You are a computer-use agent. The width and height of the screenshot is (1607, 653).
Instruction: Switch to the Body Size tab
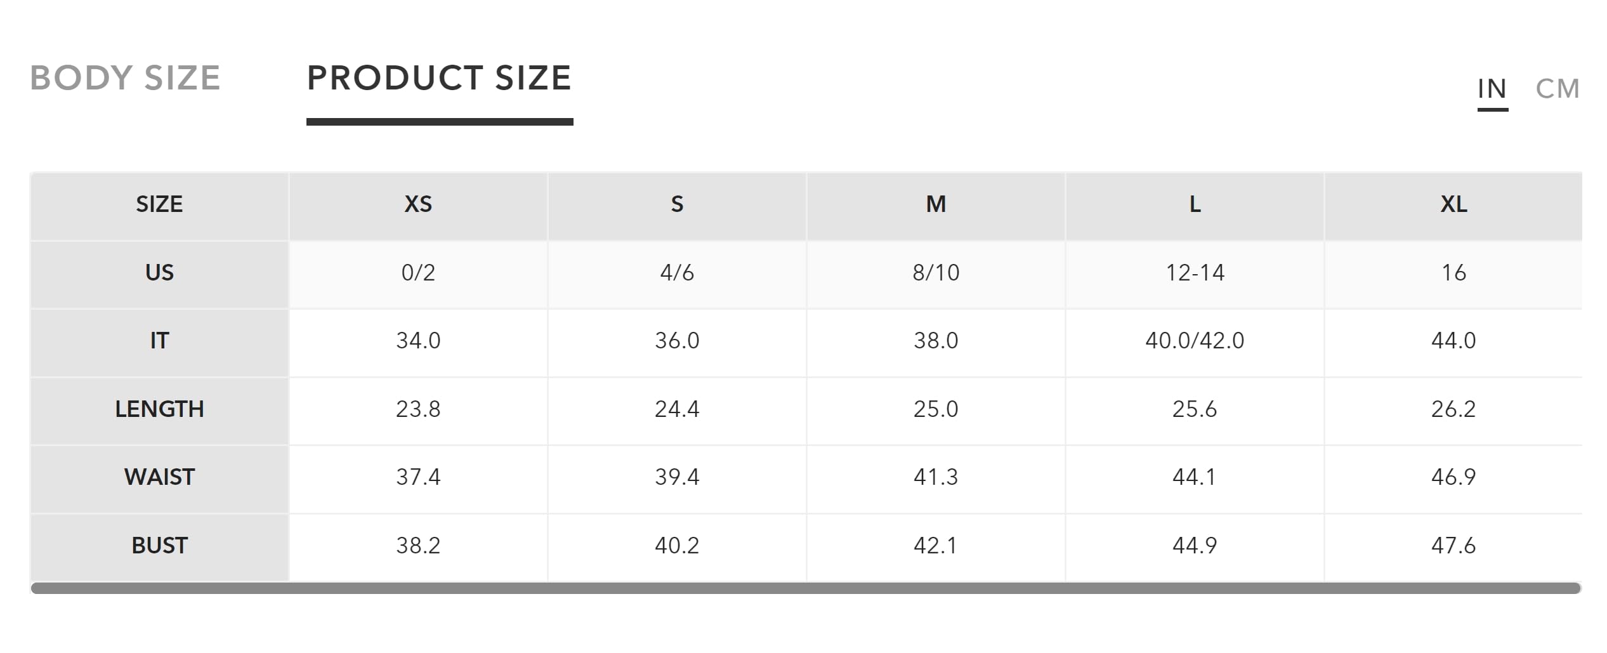(125, 78)
